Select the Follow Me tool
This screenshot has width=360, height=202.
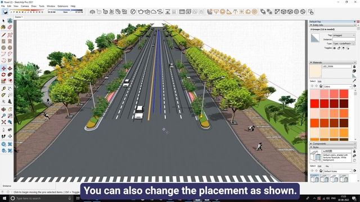[x=10, y=75]
